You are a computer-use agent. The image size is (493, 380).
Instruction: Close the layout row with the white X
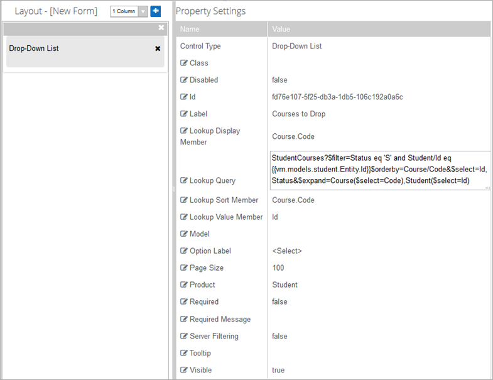(161, 28)
